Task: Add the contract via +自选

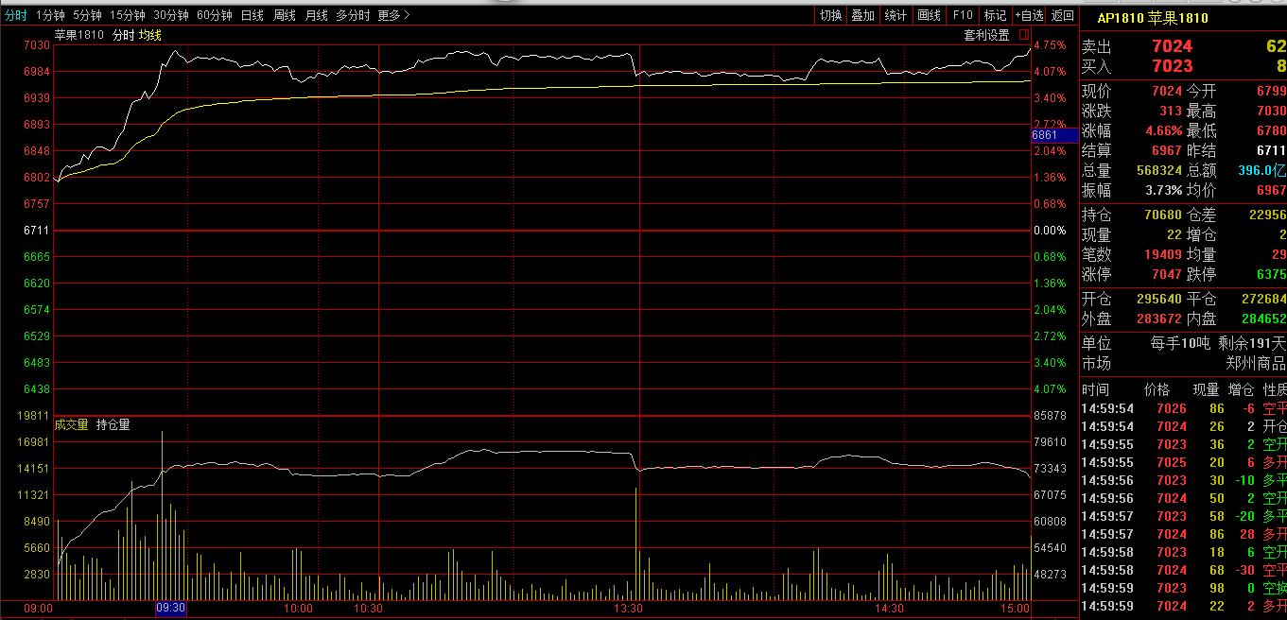Action: point(1029,15)
